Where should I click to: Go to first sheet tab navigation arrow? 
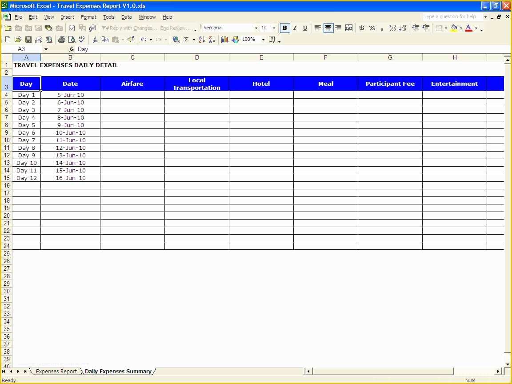coord(4,371)
